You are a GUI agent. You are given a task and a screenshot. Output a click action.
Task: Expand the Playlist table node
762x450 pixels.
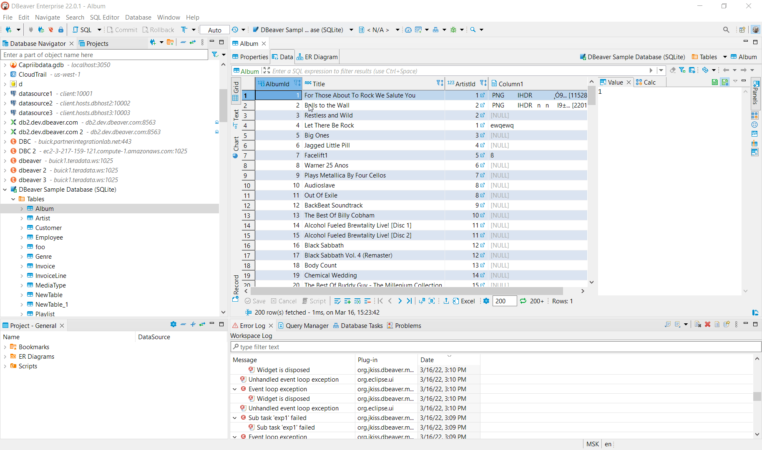22,314
